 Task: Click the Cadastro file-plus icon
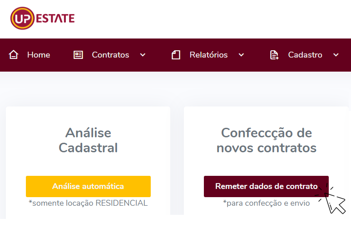tap(274, 55)
